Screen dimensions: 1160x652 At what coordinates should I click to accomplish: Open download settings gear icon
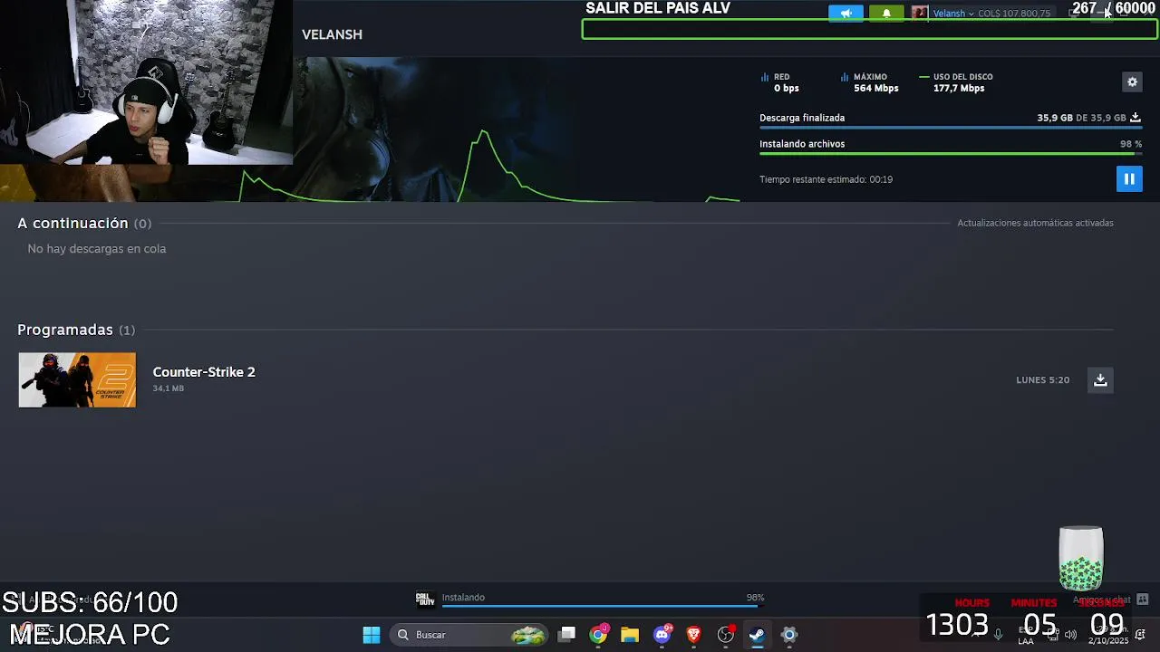1132,82
